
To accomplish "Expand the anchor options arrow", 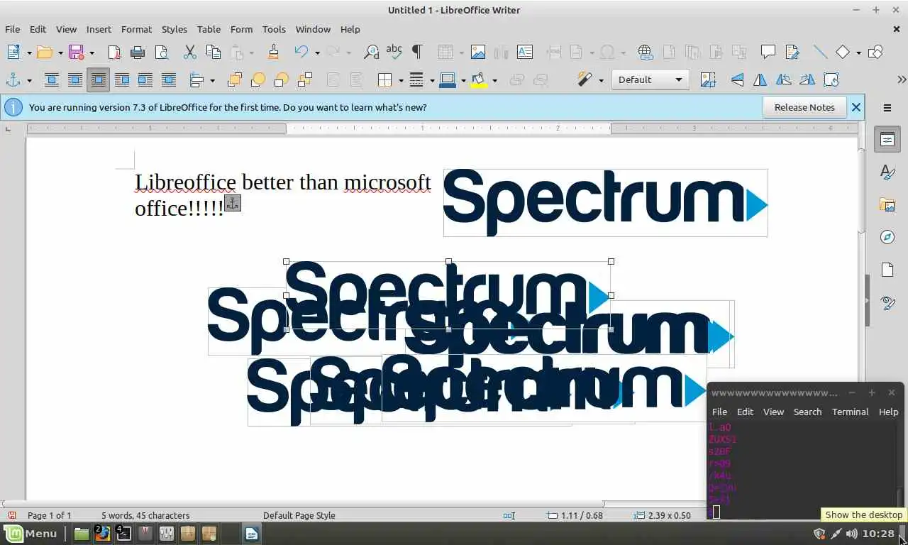I will 29,80.
